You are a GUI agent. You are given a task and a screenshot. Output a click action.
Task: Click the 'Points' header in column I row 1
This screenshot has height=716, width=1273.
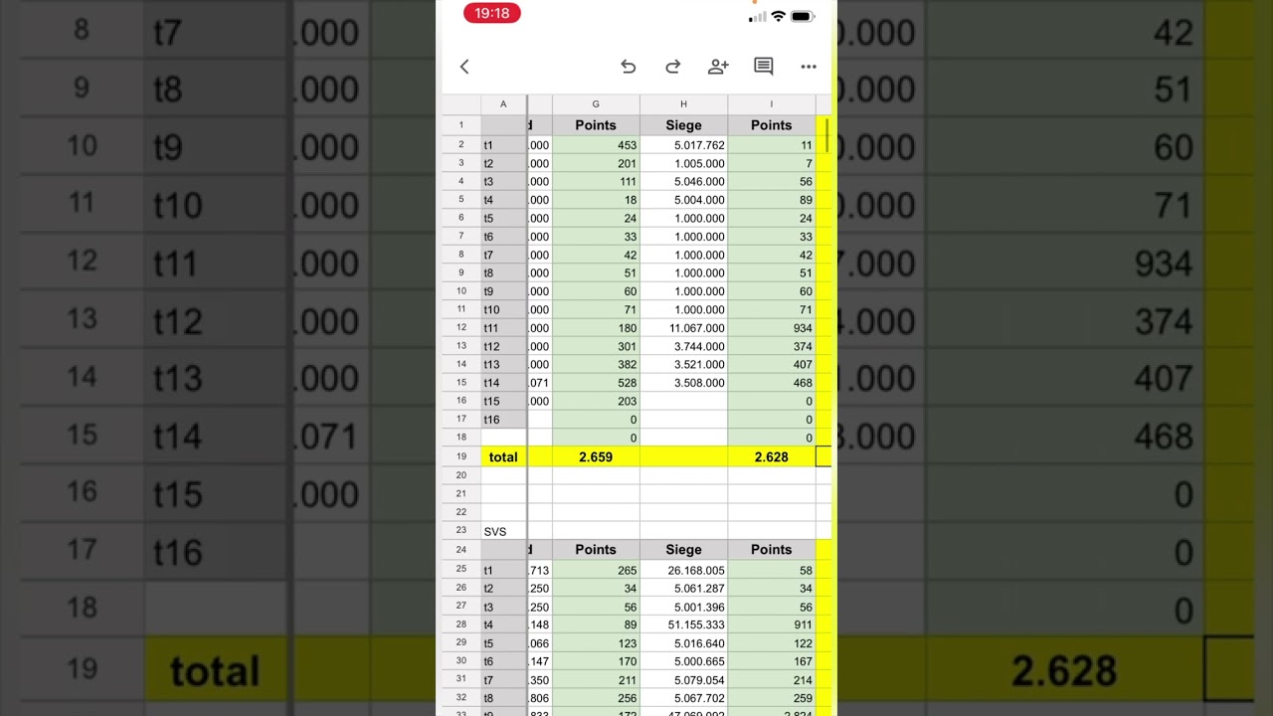(772, 125)
